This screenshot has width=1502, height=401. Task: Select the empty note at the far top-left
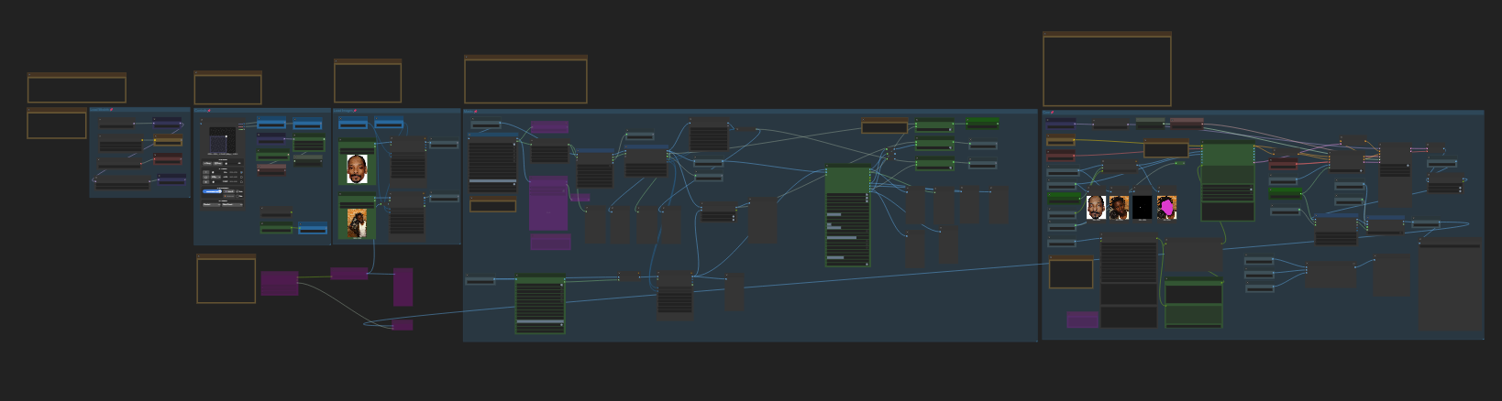click(77, 88)
